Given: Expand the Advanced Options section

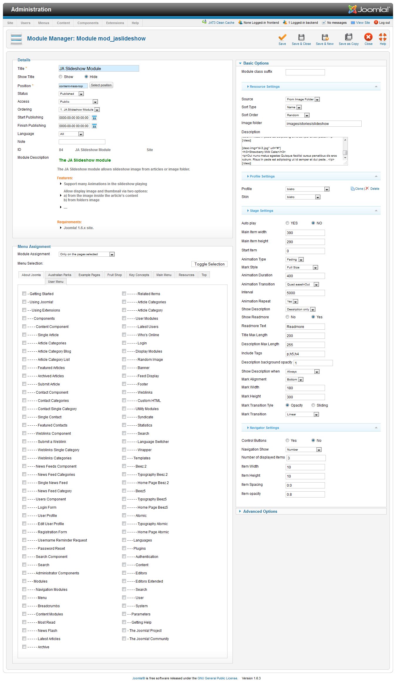Looking at the screenshot, I should (x=260, y=511).
